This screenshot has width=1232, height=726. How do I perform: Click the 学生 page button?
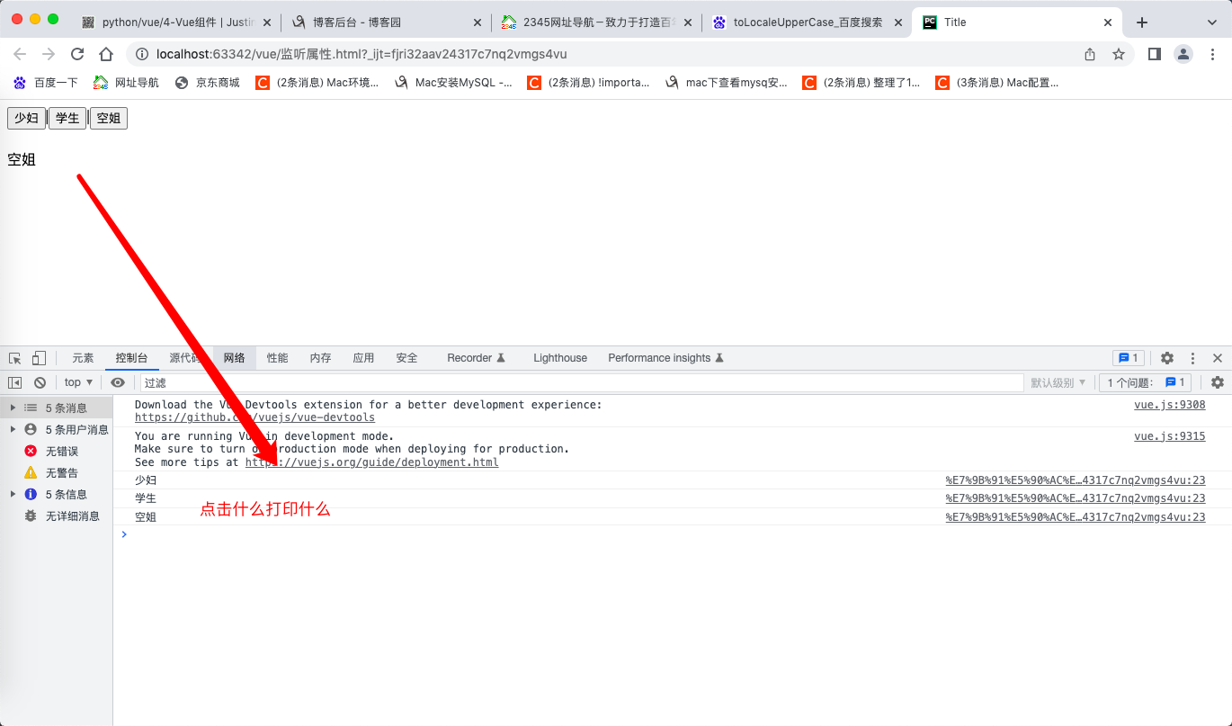(67, 118)
